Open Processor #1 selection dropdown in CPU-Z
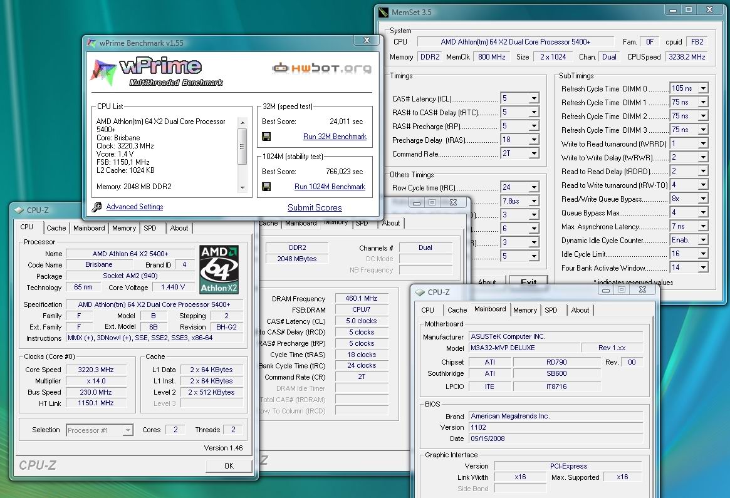 pyautogui.click(x=128, y=430)
